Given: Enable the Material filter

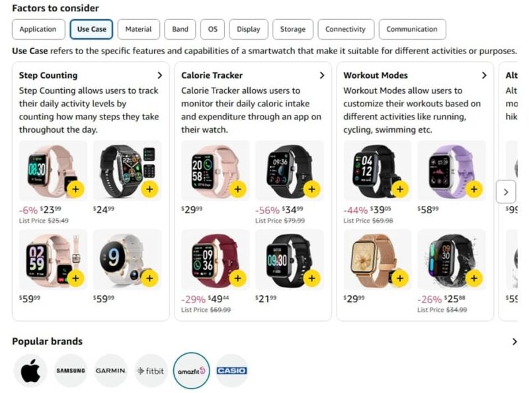Looking at the screenshot, I should 138,29.
